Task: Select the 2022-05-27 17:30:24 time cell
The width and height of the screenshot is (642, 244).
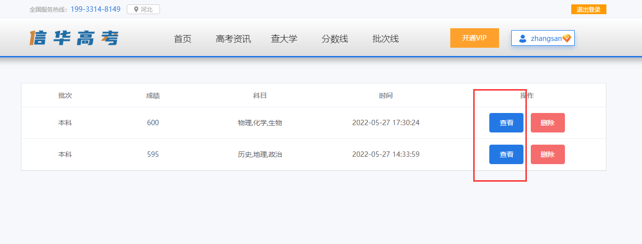Action: 385,123
